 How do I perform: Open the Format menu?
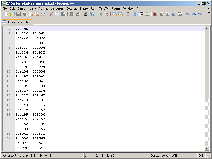click(43, 8)
